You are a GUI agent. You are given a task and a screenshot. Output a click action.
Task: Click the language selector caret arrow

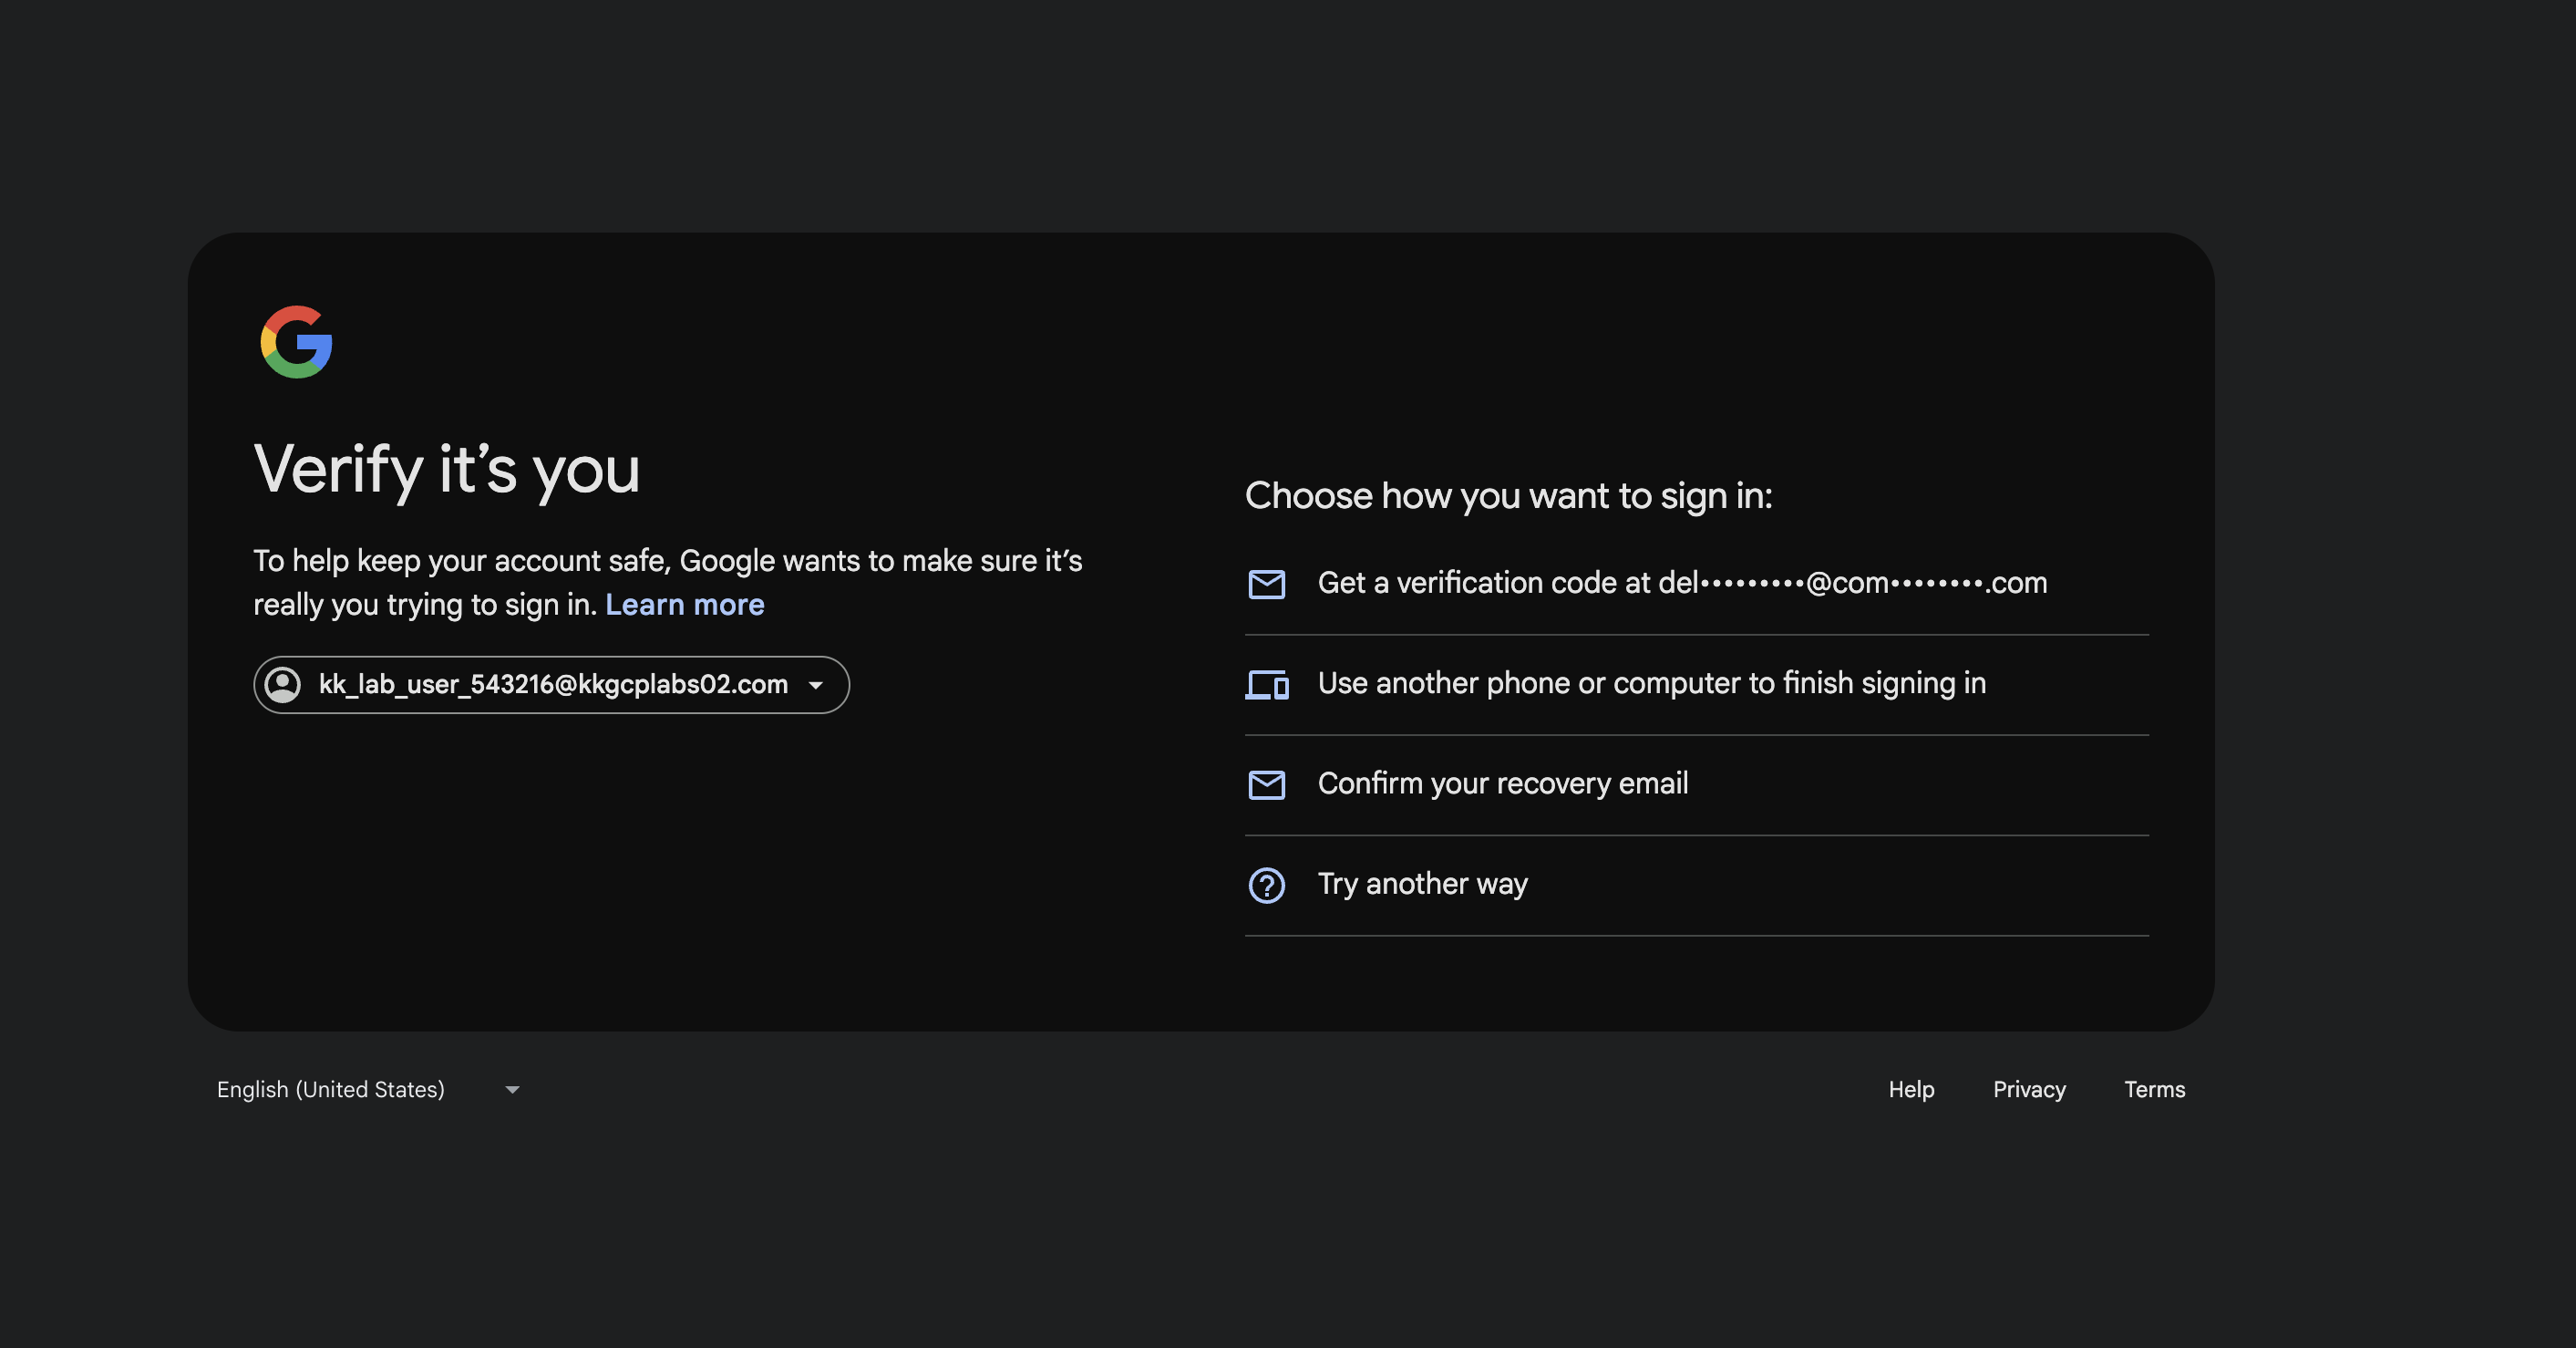pos(512,1089)
